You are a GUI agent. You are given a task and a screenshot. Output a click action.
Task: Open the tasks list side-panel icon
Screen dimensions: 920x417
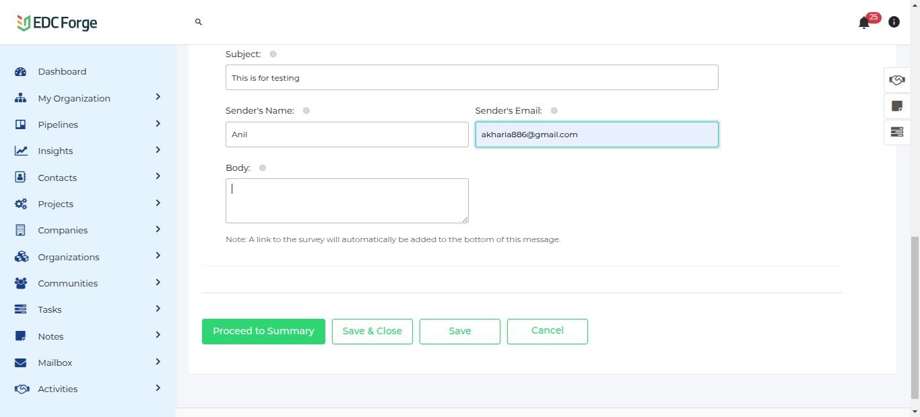click(896, 132)
